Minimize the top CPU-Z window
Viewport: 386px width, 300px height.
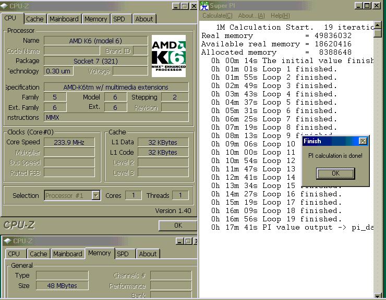(x=176, y=6)
